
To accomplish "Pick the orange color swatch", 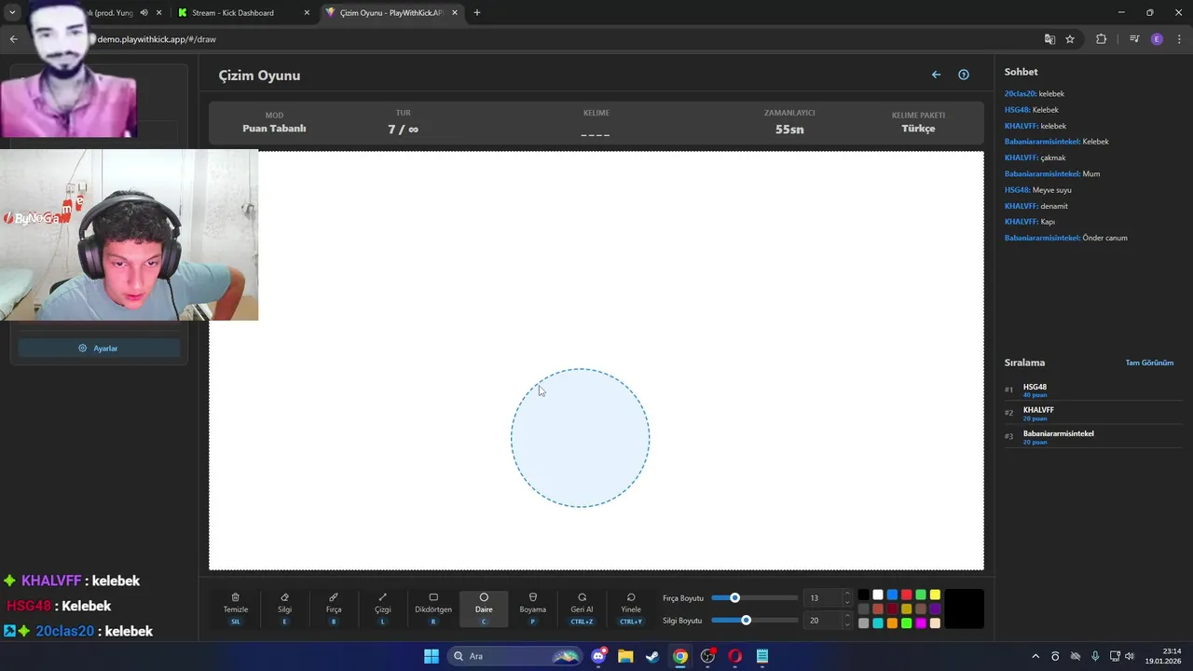I will click(x=892, y=623).
